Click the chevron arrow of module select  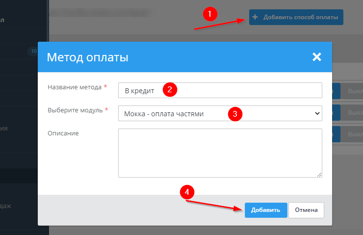point(316,114)
